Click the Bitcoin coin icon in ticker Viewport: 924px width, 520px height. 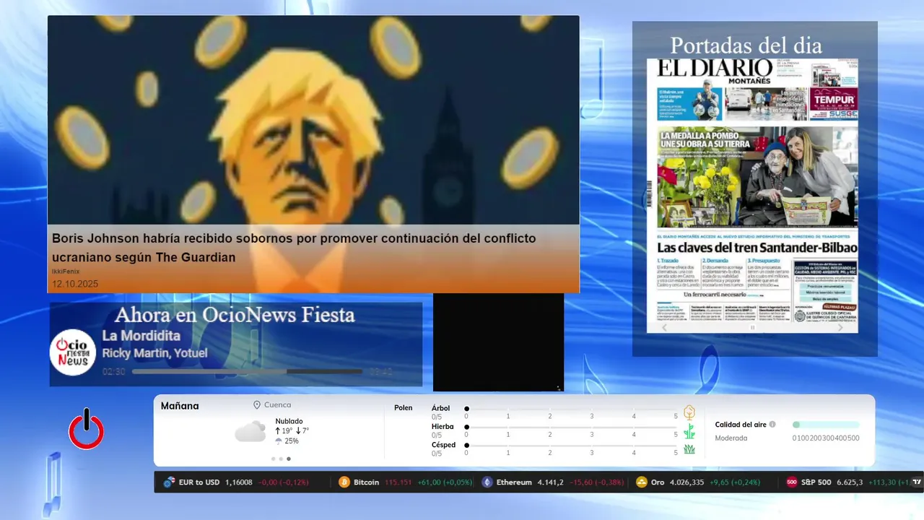point(344,482)
